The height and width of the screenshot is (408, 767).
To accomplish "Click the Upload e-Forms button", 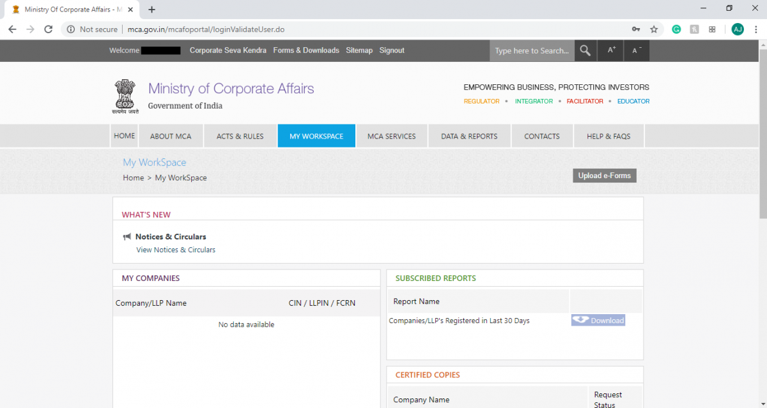I will (x=604, y=175).
